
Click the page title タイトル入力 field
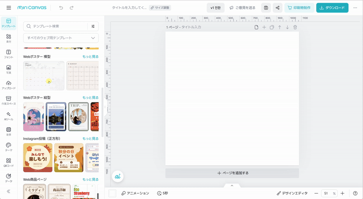pos(191,27)
